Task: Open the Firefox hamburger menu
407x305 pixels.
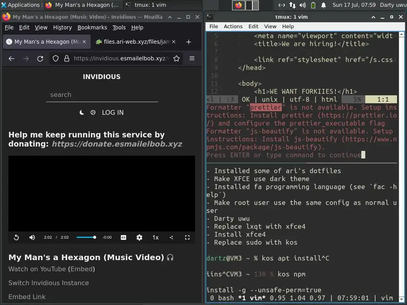Action: pos(192,59)
